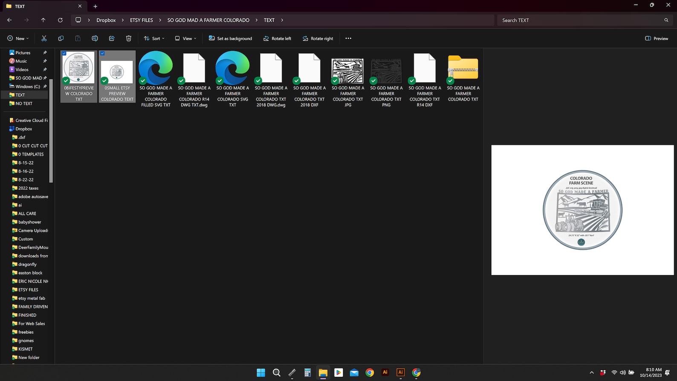Click the Cut scissors icon in toolbar

44,38
